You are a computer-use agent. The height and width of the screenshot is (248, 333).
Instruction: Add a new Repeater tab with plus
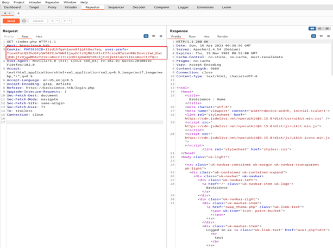pyautogui.click(x=18, y=13)
